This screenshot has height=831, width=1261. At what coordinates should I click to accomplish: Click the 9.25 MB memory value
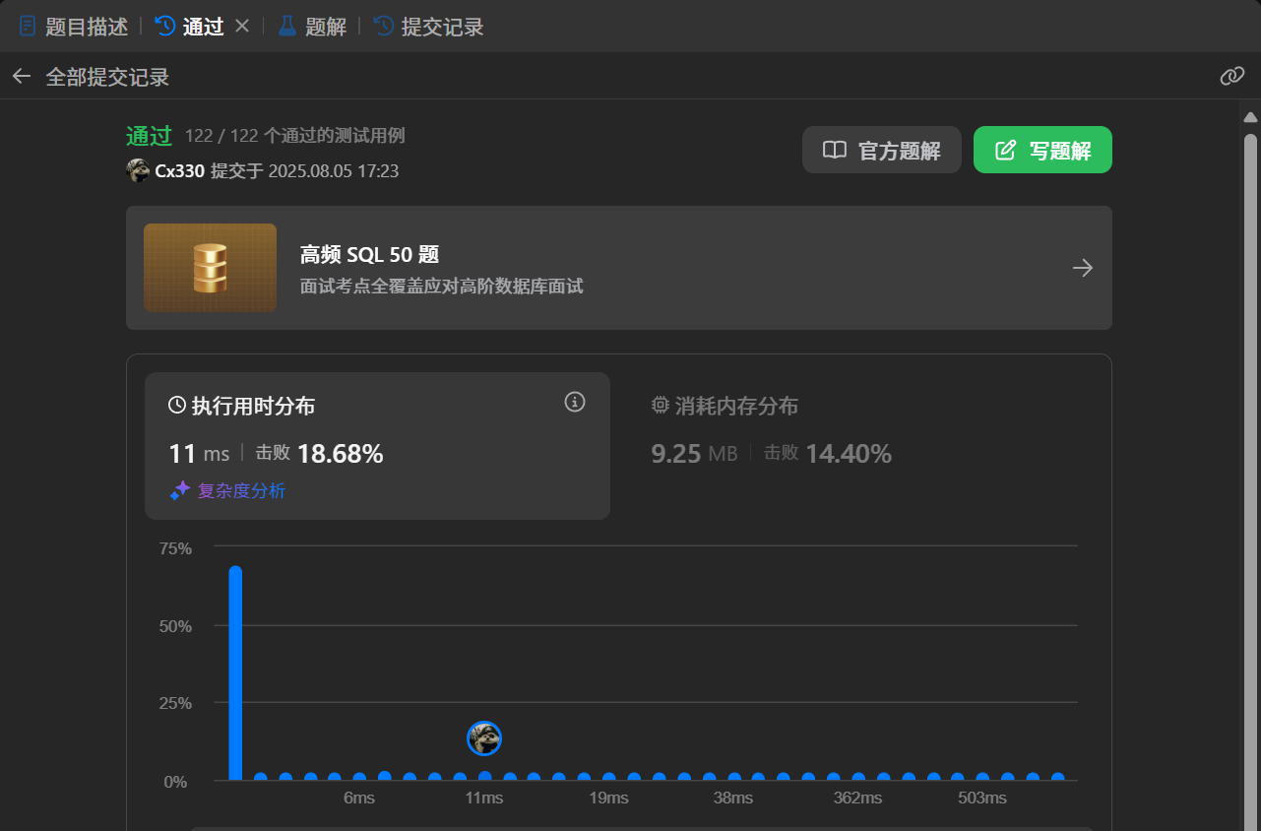(694, 454)
